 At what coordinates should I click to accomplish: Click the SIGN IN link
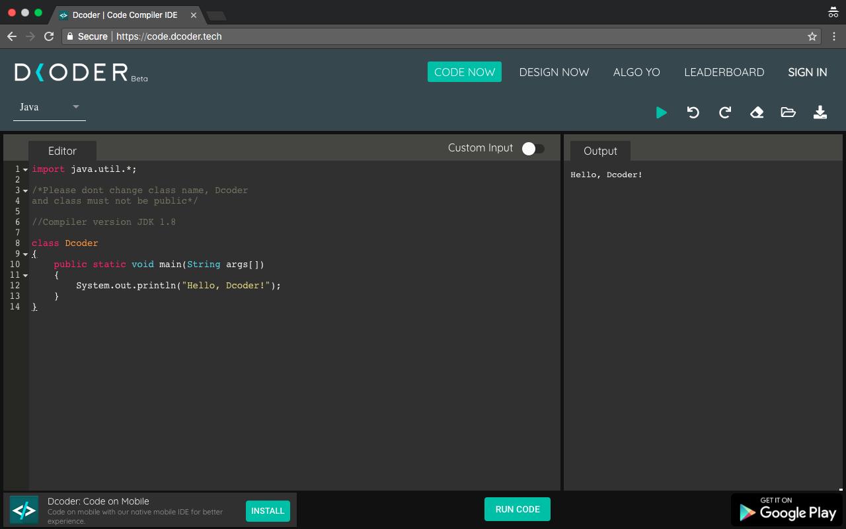(807, 71)
